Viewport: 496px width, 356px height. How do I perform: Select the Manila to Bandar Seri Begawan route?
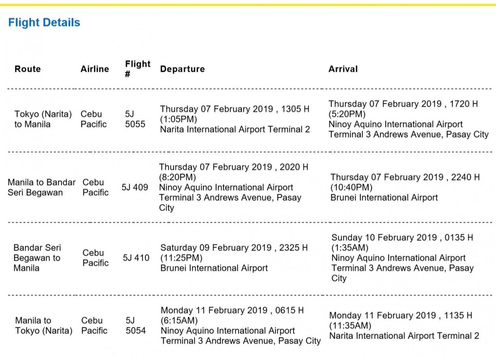41,187
